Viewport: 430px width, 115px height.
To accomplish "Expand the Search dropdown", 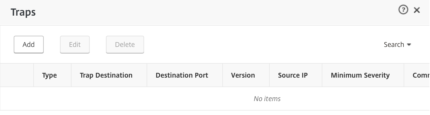I will [x=397, y=45].
